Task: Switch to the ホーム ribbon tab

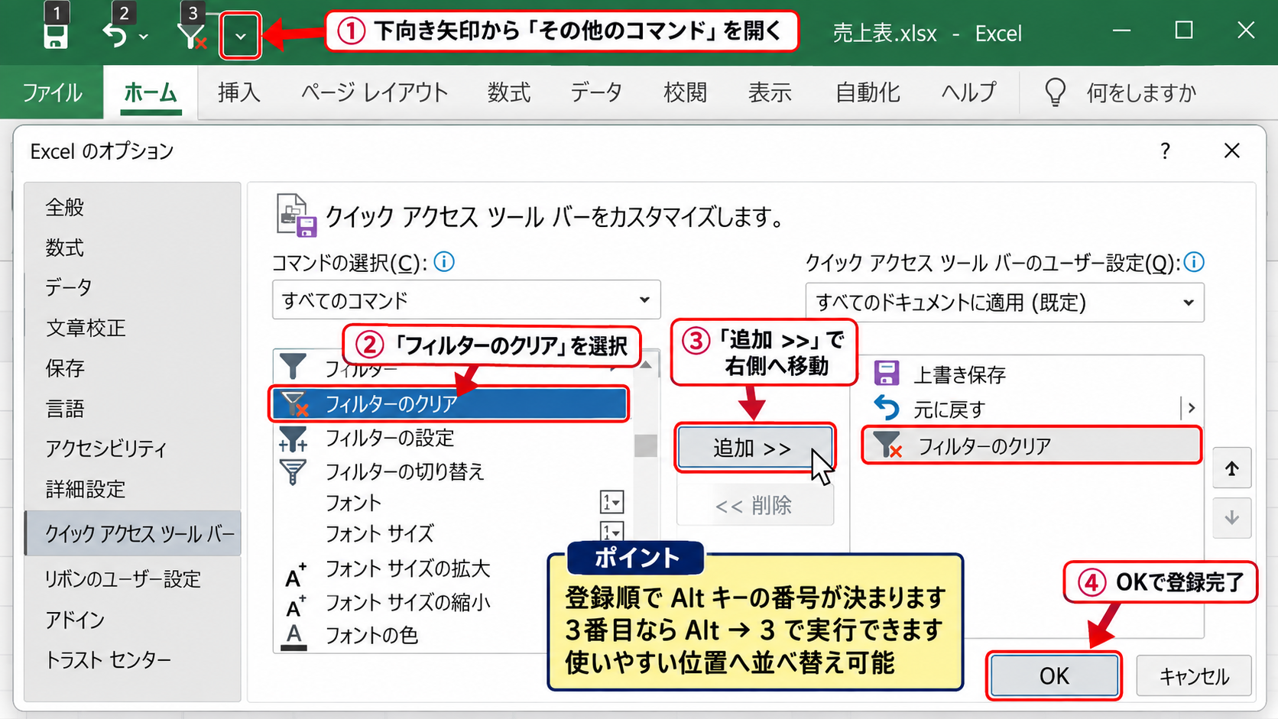Action: pyautogui.click(x=151, y=92)
